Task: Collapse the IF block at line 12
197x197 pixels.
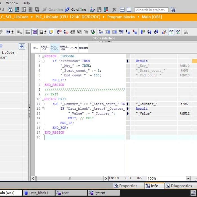Action: click(43, 109)
